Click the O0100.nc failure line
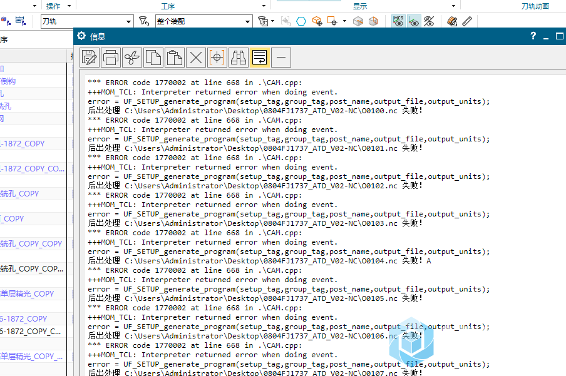The image size is (566, 376). point(255,110)
